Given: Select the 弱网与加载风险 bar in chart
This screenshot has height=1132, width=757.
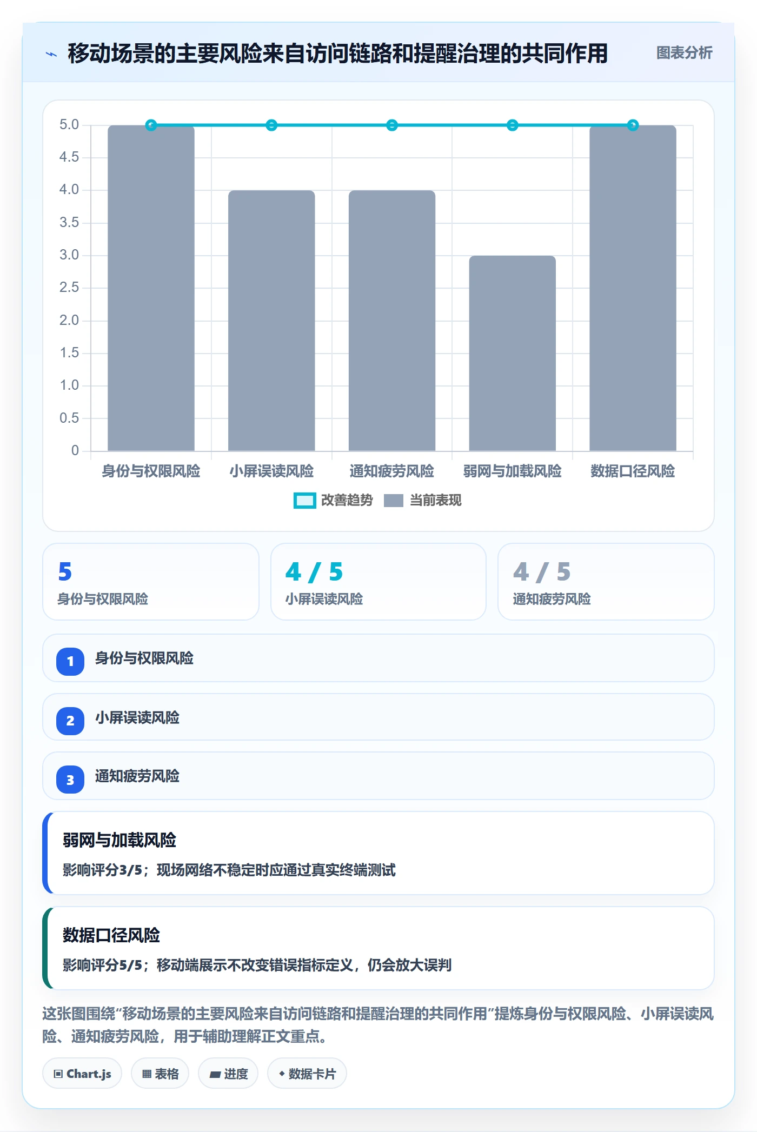Looking at the screenshot, I should (x=513, y=353).
